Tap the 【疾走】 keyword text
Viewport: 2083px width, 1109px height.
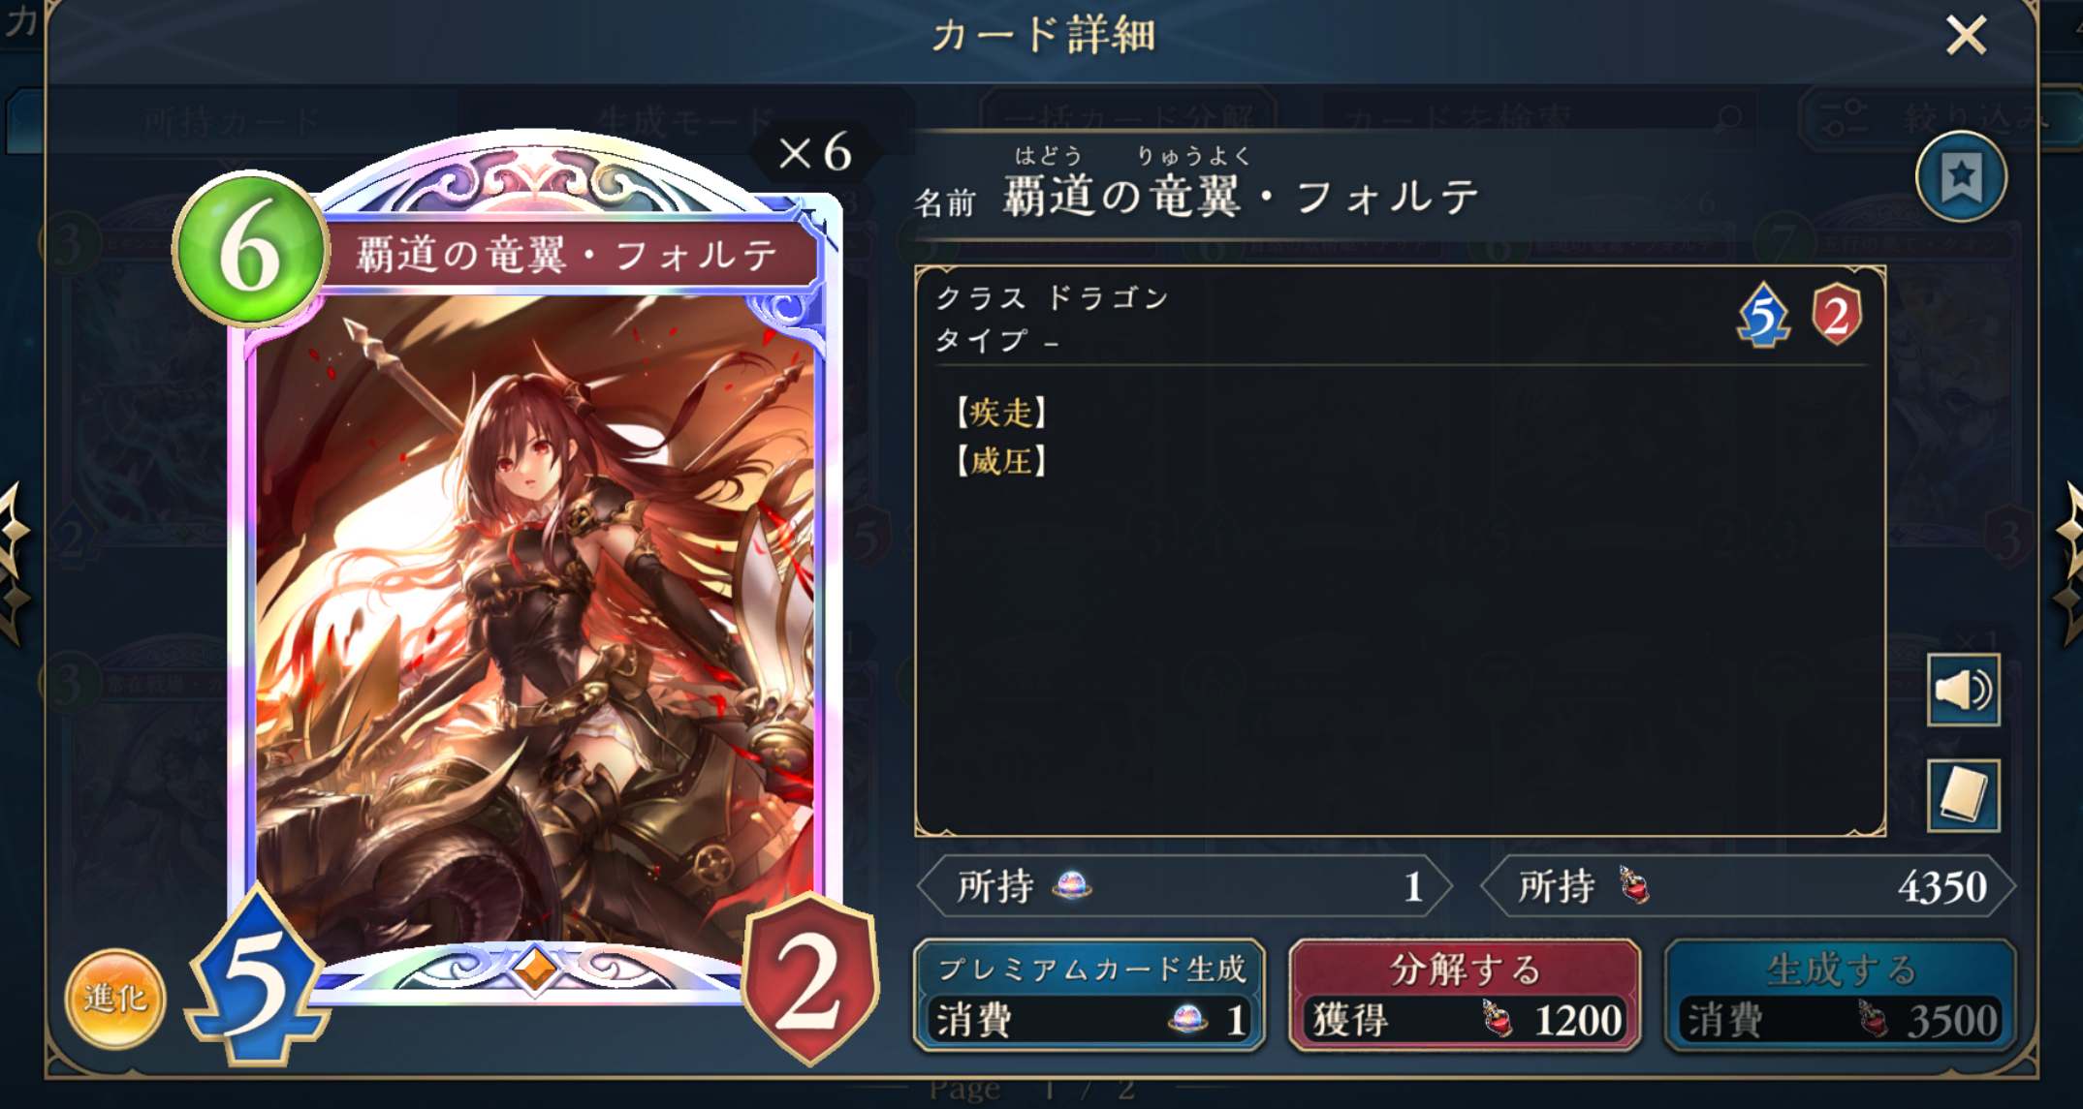[1000, 413]
